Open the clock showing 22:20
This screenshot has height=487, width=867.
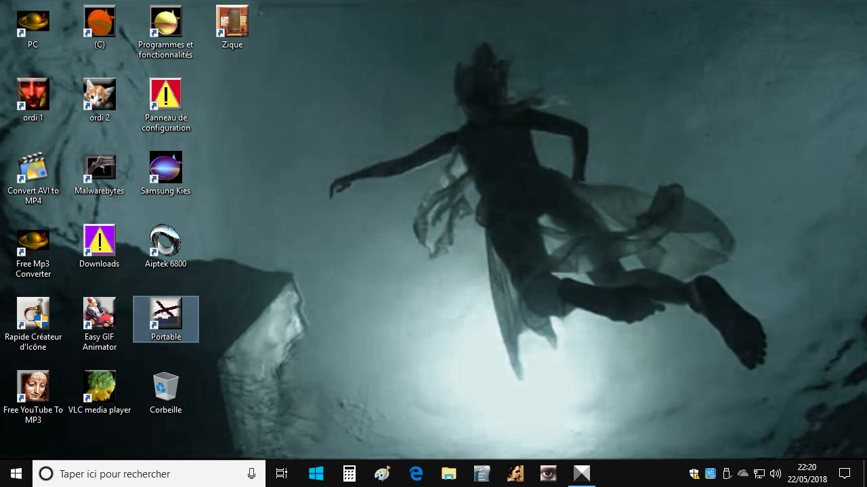tap(807, 473)
